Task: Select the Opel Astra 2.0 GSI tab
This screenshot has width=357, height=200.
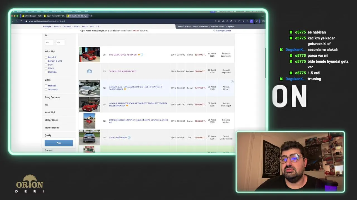Action: click(78, 16)
